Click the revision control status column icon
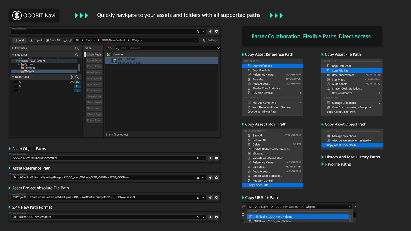Image resolution: width=411 pixels, height=231 pixels. [108, 54]
